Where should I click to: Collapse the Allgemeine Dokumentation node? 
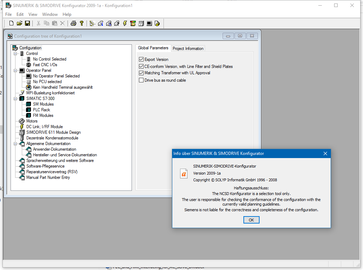click(15, 144)
